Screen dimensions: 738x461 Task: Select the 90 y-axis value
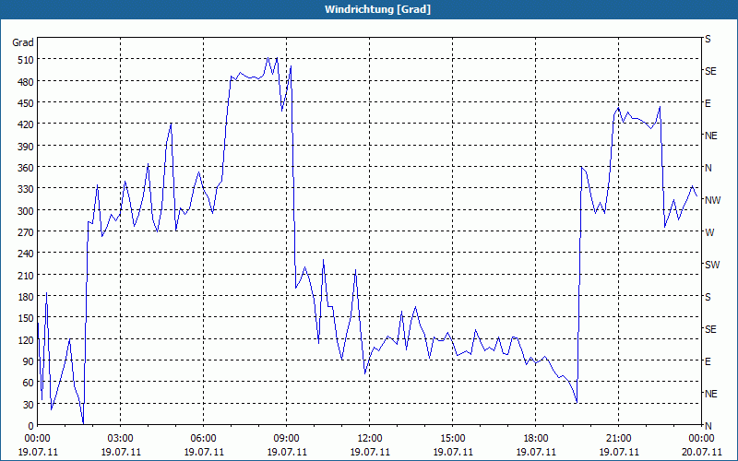pos(29,361)
